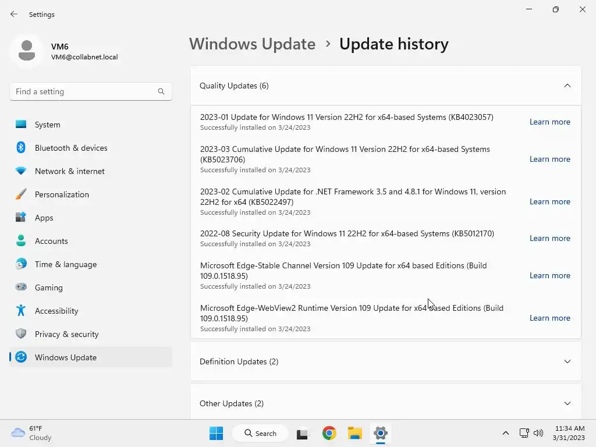Screen dimensions: 596x447
Task: Open Personalization settings
Action: pos(91,194)
